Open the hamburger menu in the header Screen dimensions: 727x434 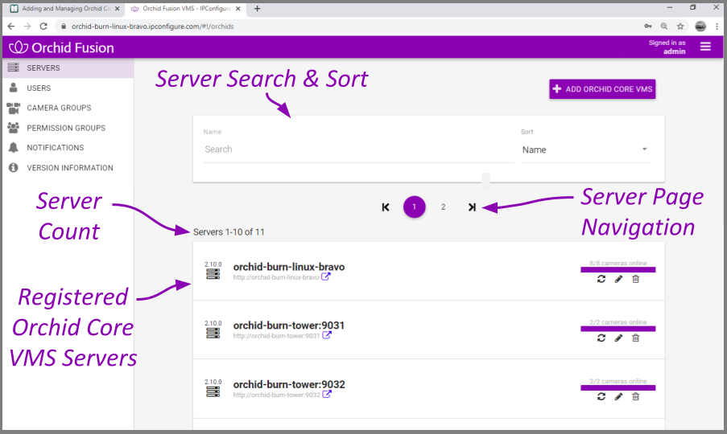[x=705, y=47]
